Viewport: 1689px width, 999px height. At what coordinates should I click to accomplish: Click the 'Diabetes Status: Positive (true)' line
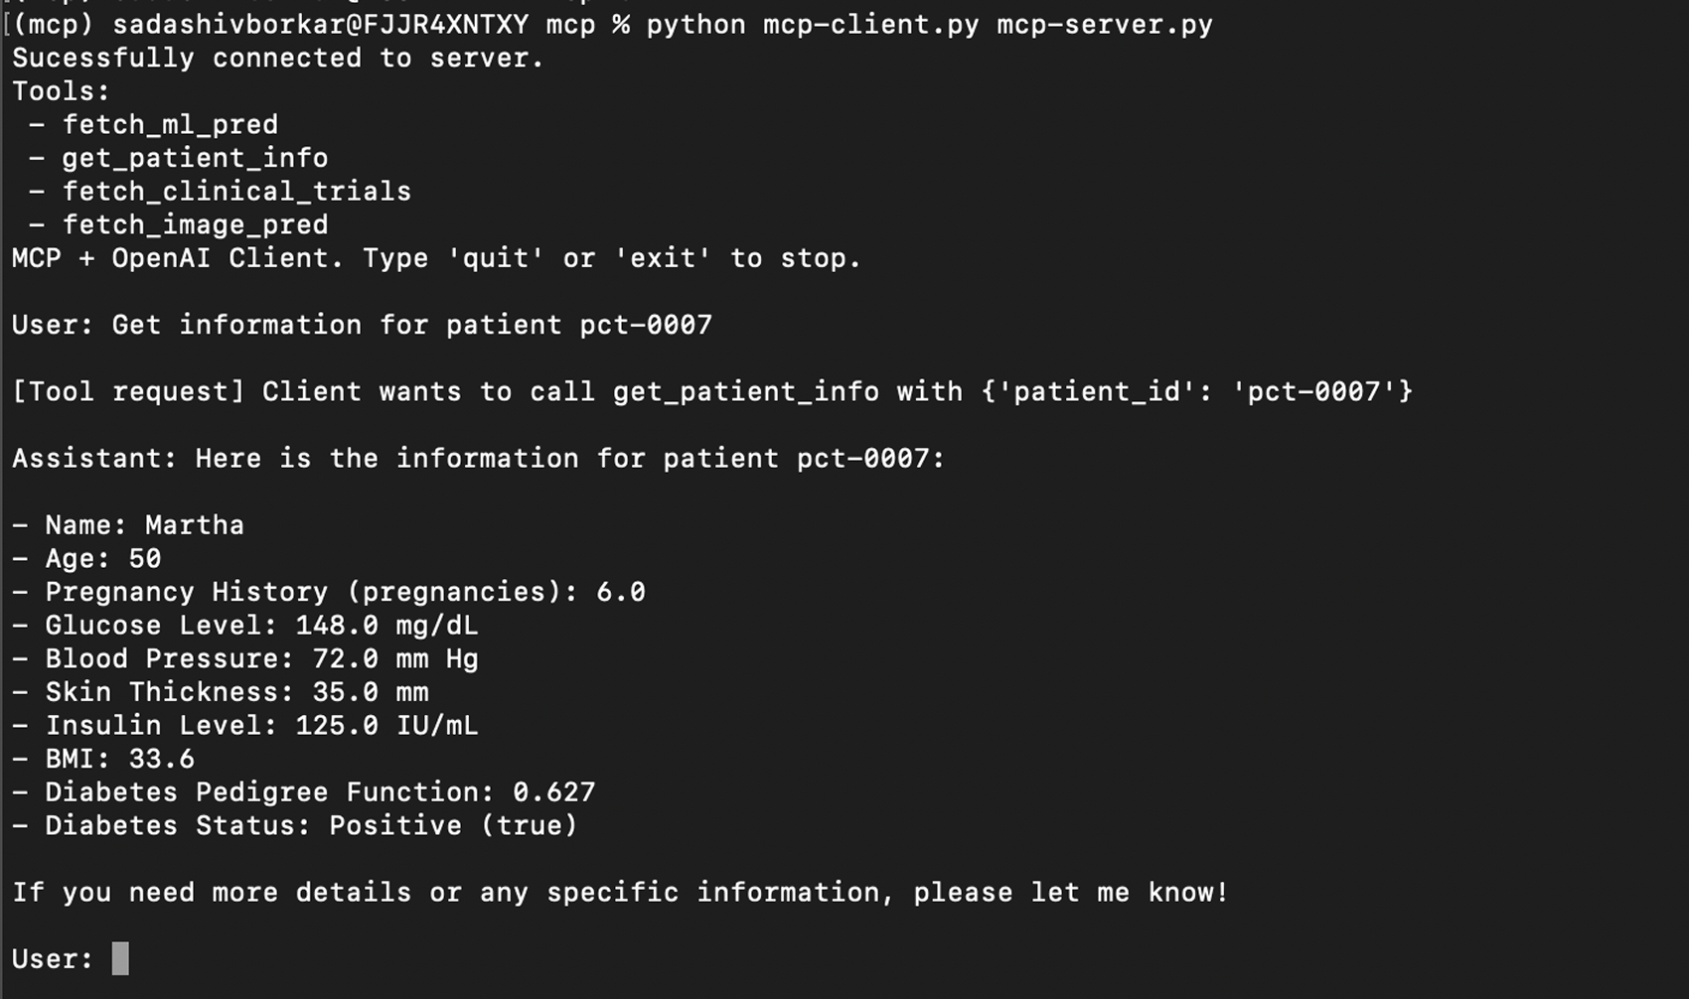[310, 826]
